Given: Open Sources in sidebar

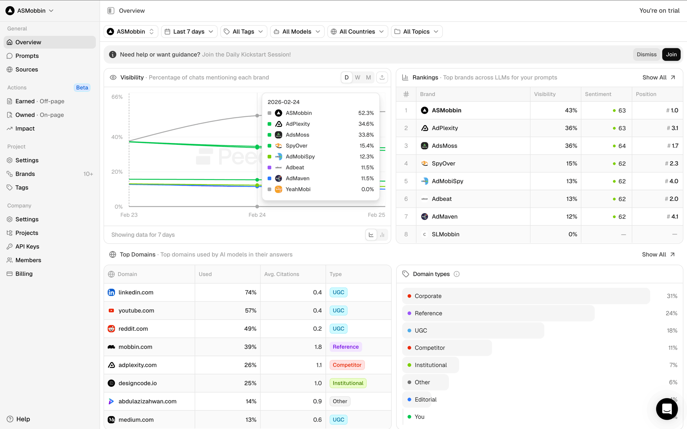Looking at the screenshot, I should pyautogui.click(x=50, y=69).
